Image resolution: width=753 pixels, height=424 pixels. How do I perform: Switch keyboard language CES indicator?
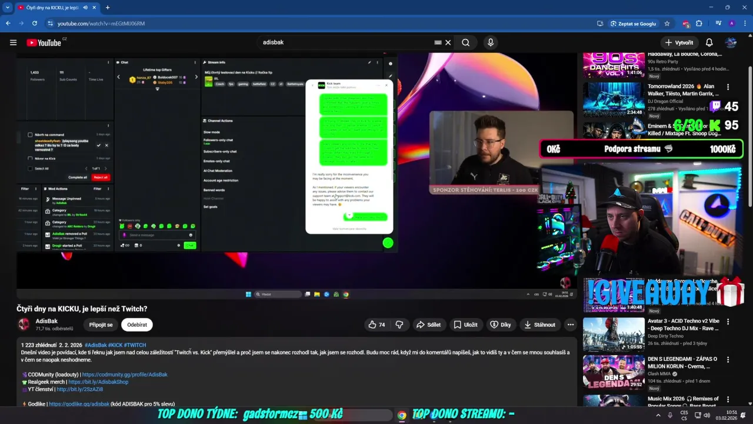[684, 415]
